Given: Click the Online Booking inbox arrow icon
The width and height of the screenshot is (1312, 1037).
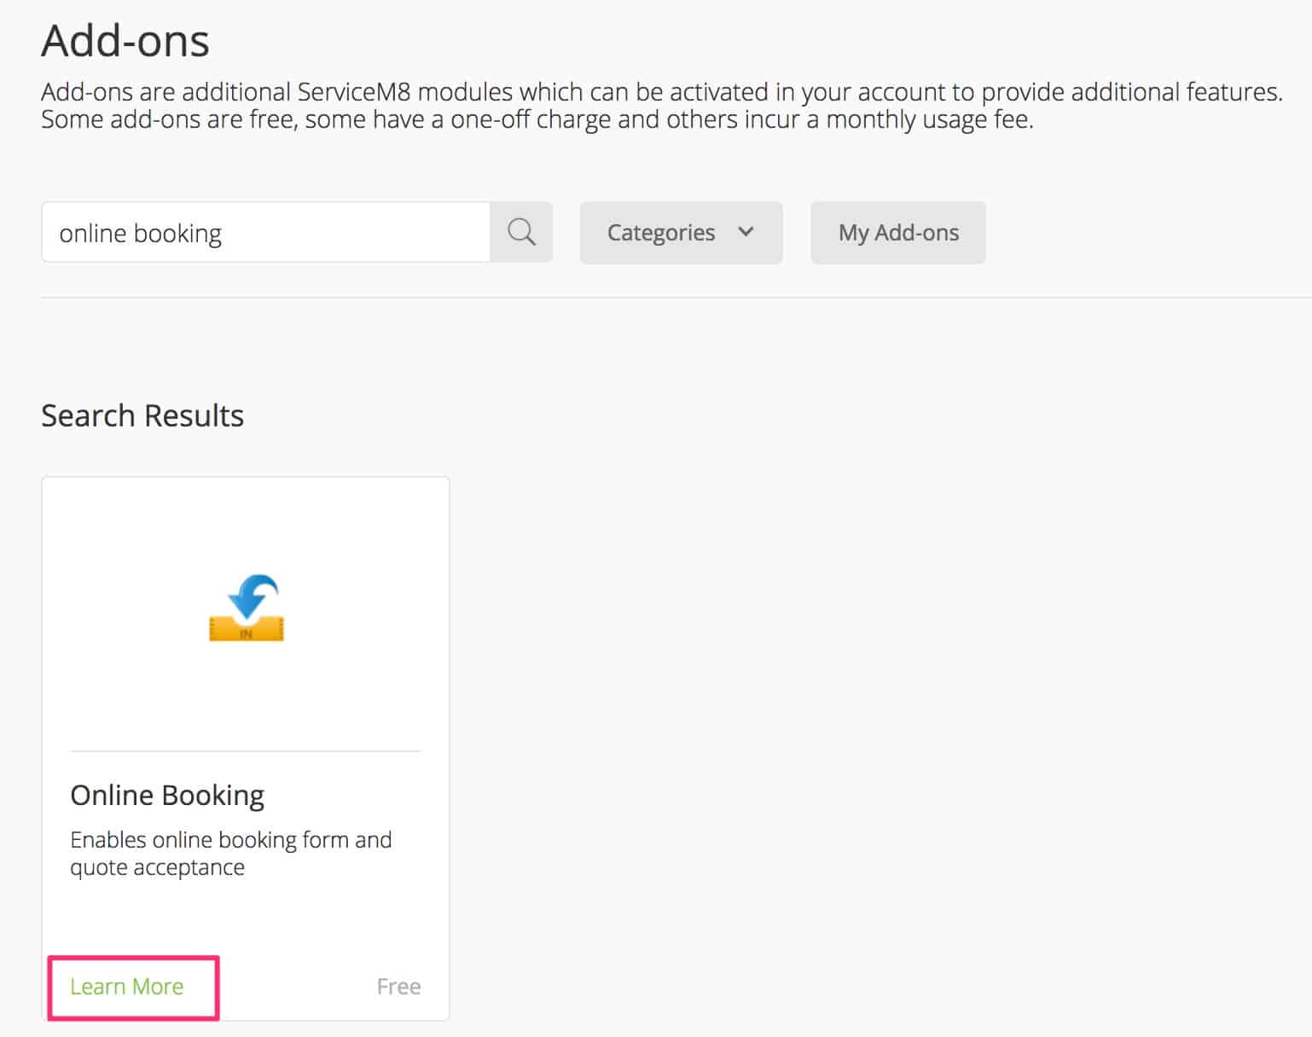Looking at the screenshot, I should [247, 608].
